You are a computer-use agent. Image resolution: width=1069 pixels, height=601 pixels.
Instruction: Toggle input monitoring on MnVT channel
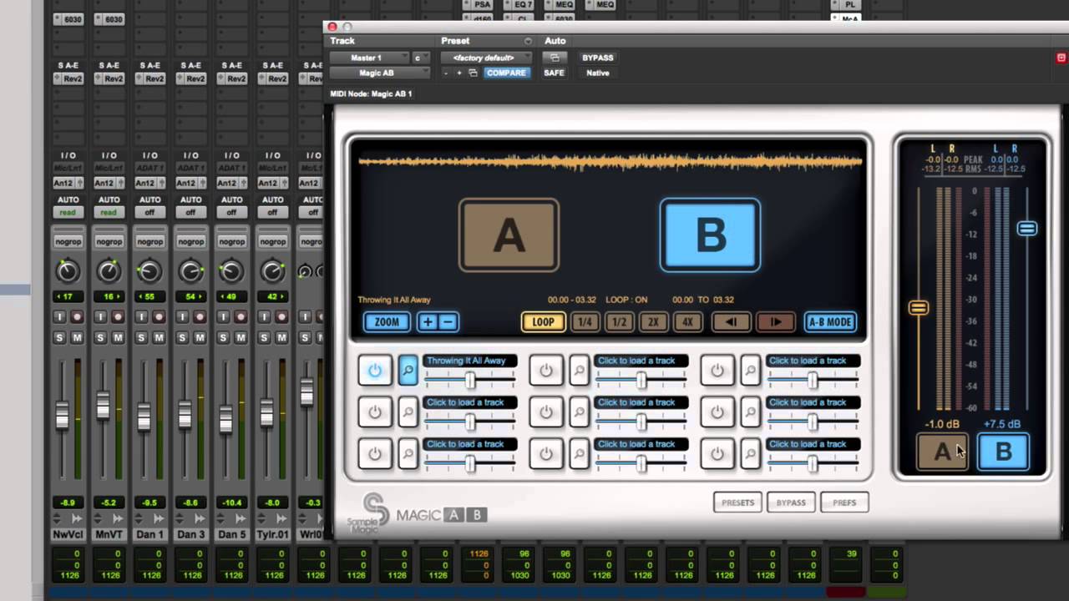click(100, 317)
